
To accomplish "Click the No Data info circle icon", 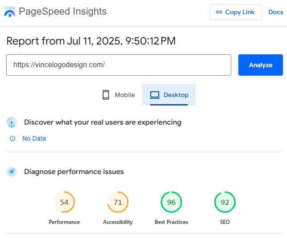I will (x=12, y=138).
